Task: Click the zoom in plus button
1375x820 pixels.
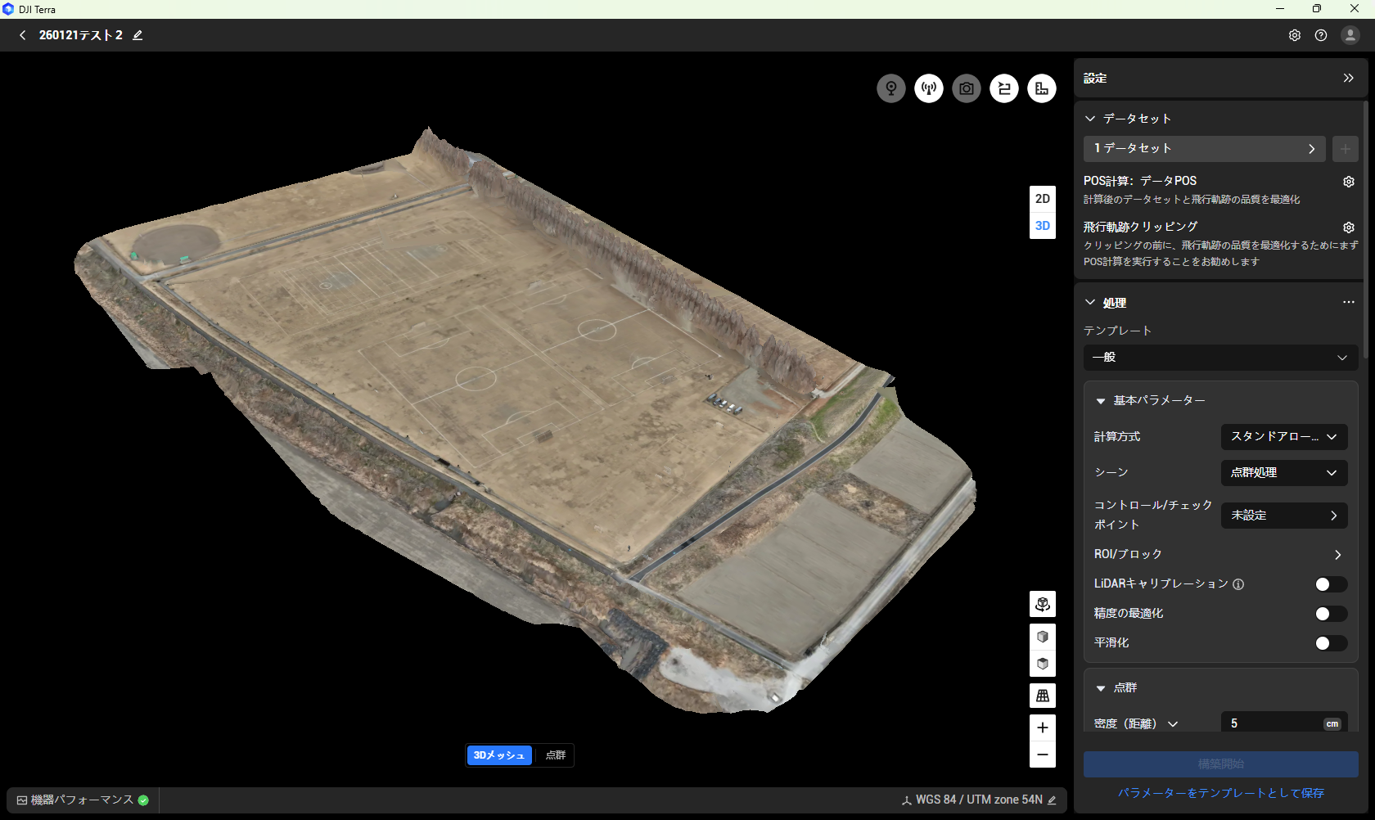Action: click(1042, 728)
